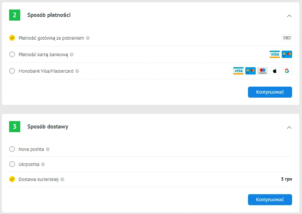The image size is (302, 214).
Task: Click Kontynuować in the delivery section
Action: 270,200
